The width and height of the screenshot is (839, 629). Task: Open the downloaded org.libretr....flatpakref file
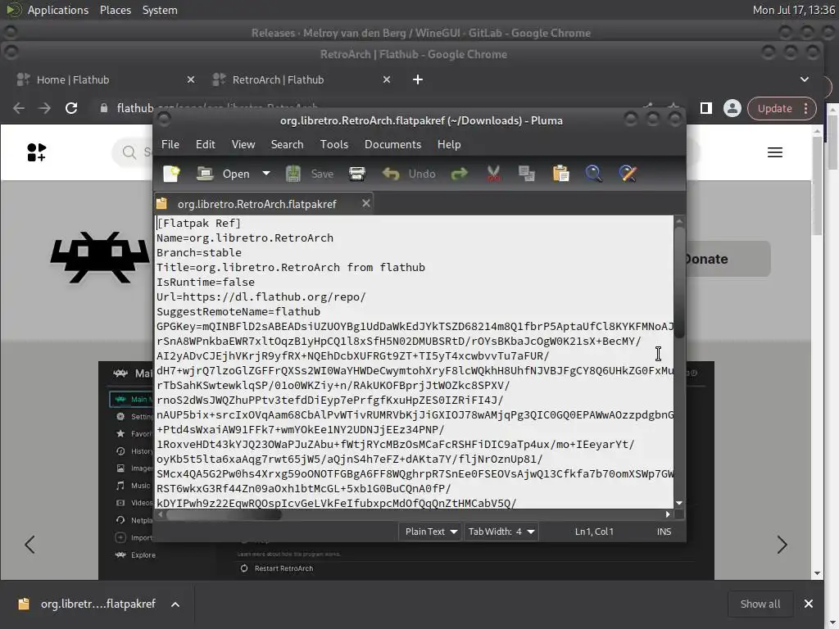(x=87, y=604)
